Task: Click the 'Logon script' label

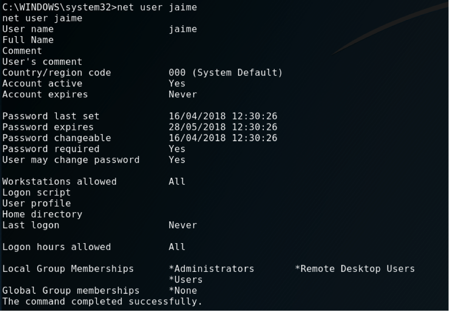Action: (36, 193)
